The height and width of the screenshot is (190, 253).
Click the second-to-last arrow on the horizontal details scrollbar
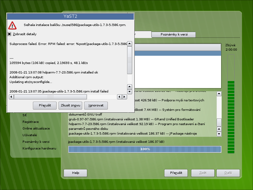click(x=120, y=97)
